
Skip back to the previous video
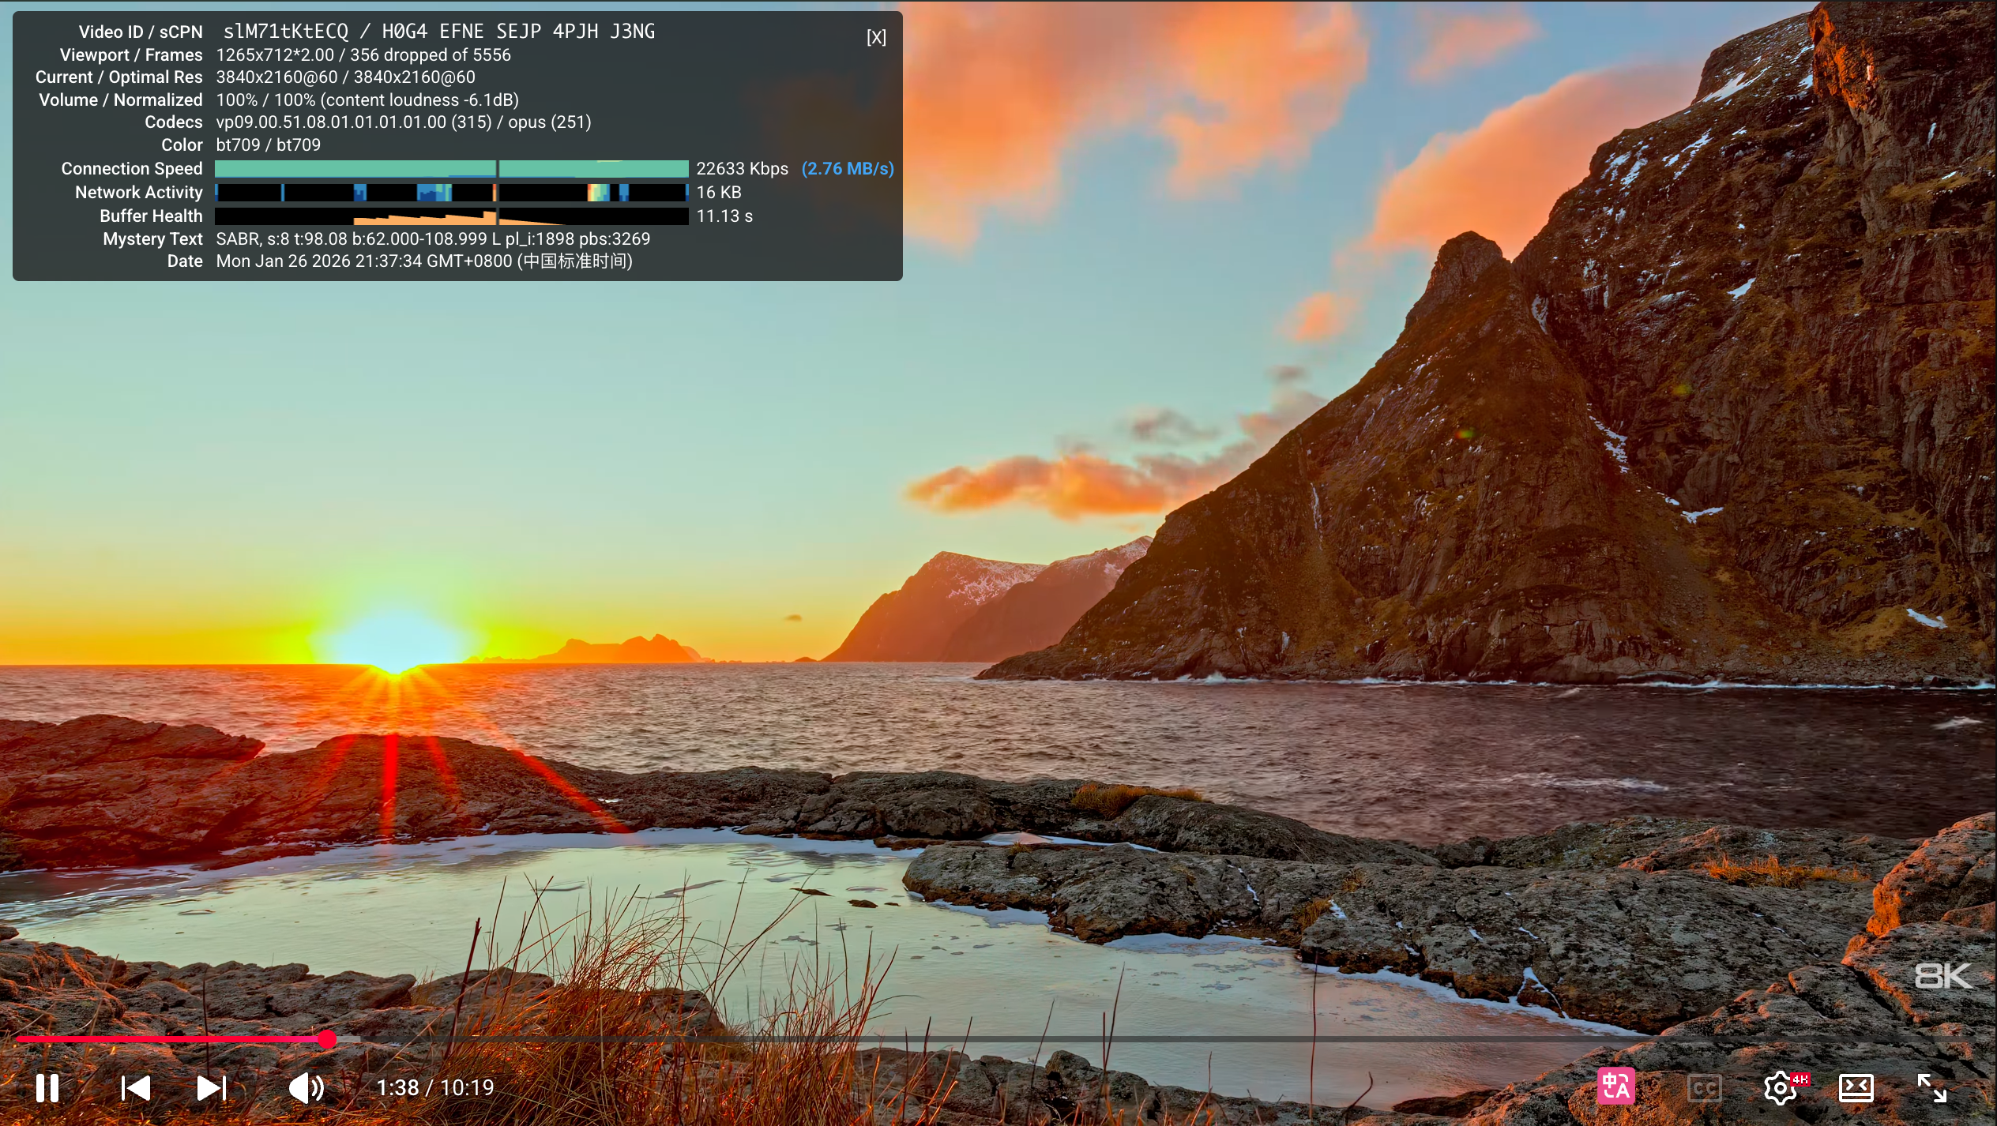tap(136, 1088)
